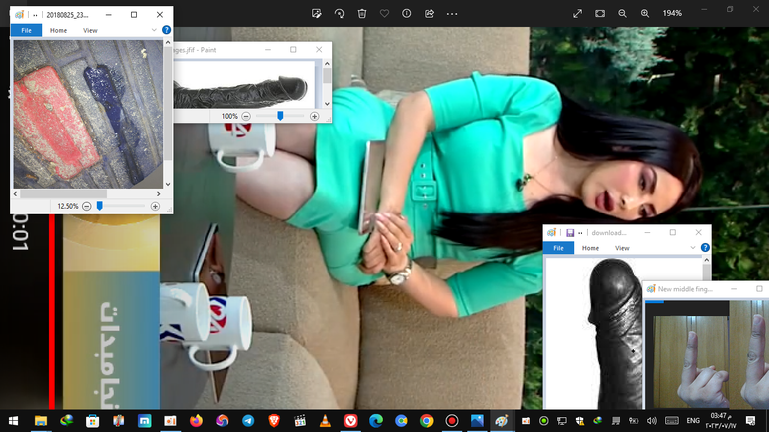Viewport: 769px width, 432px height.
Task: Expand the ribbon chevron in the 20180825 Paint window
Action: click(x=154, y=30)
